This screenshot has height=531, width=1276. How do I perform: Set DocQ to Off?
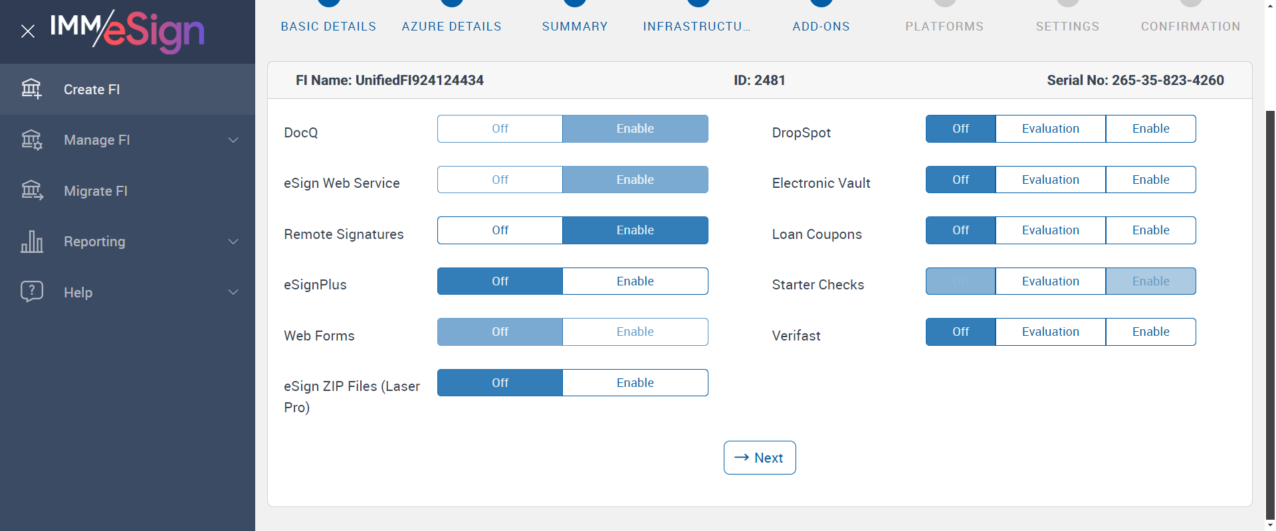pyautogui.click(x=500, y=129)
